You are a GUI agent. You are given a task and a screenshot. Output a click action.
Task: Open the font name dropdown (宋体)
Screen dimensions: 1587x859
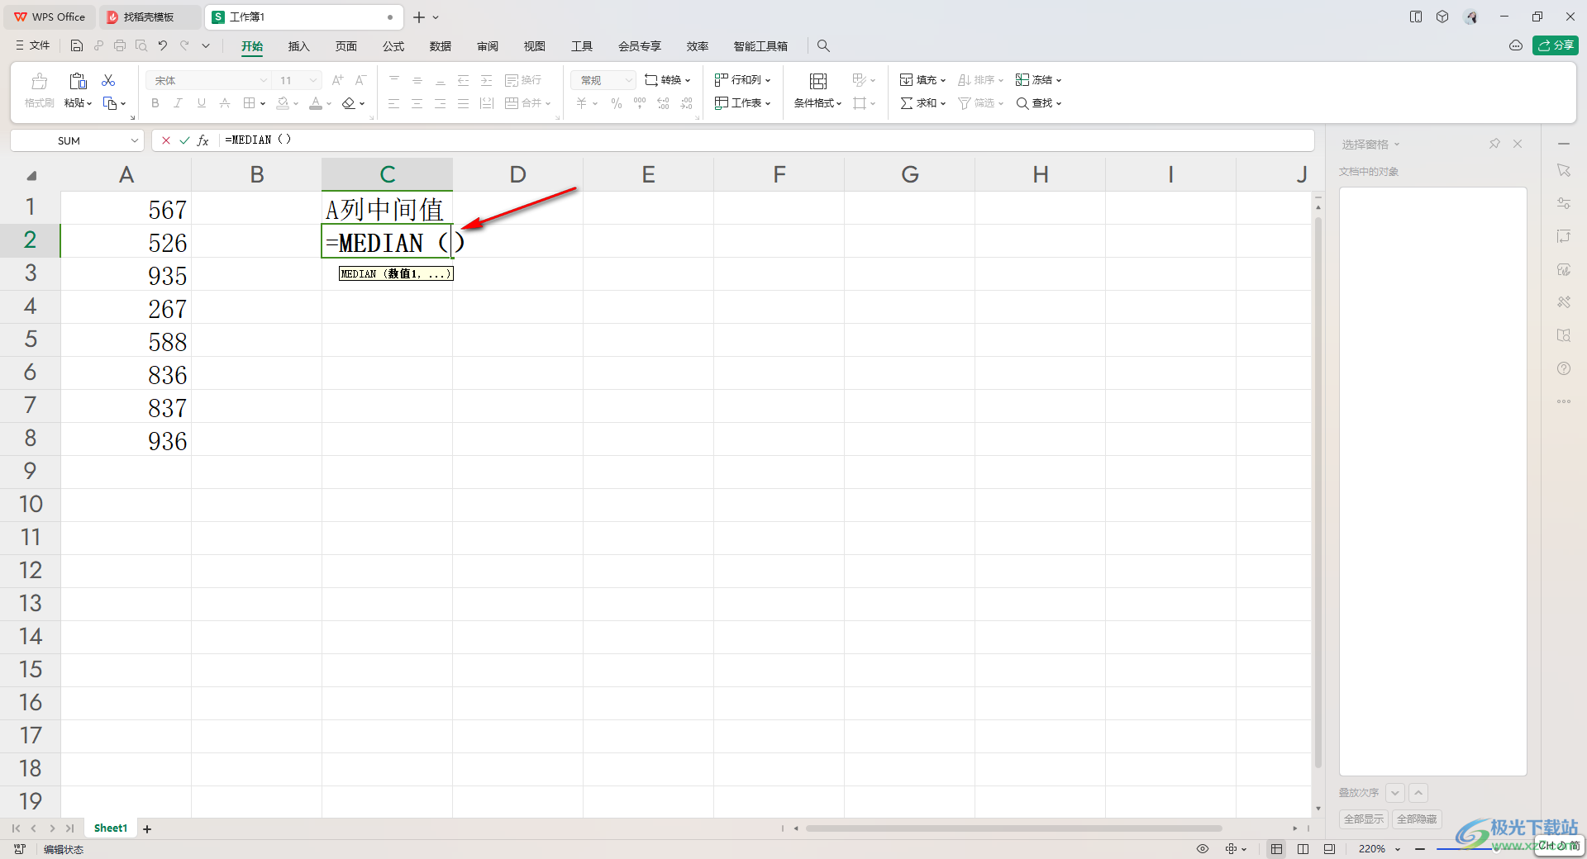[264, 80]
